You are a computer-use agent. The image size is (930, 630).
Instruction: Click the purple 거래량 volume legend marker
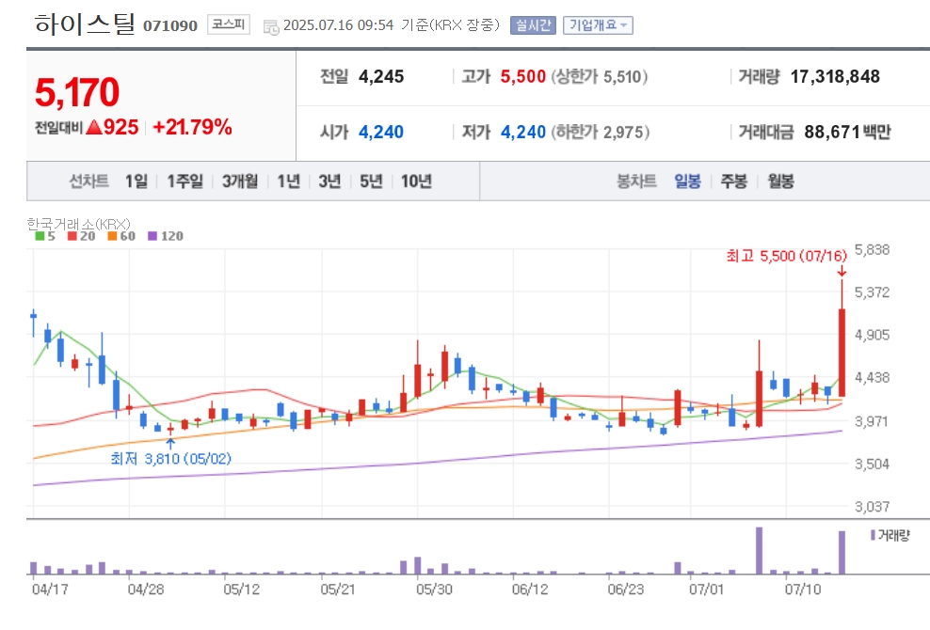[873, 535]
